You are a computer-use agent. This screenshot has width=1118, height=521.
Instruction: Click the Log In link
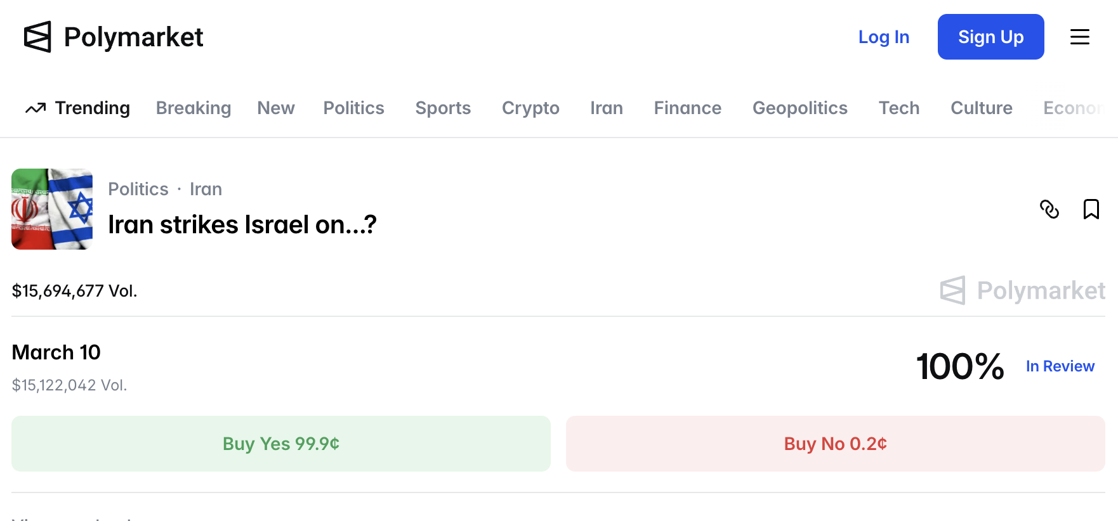coord(883,37)
